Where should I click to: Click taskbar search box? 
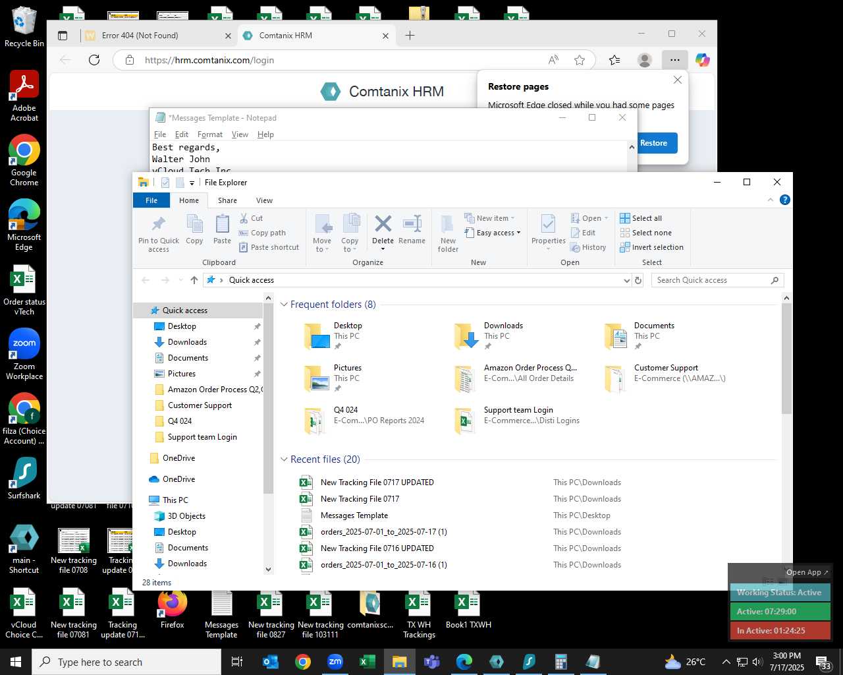[126, 662]
